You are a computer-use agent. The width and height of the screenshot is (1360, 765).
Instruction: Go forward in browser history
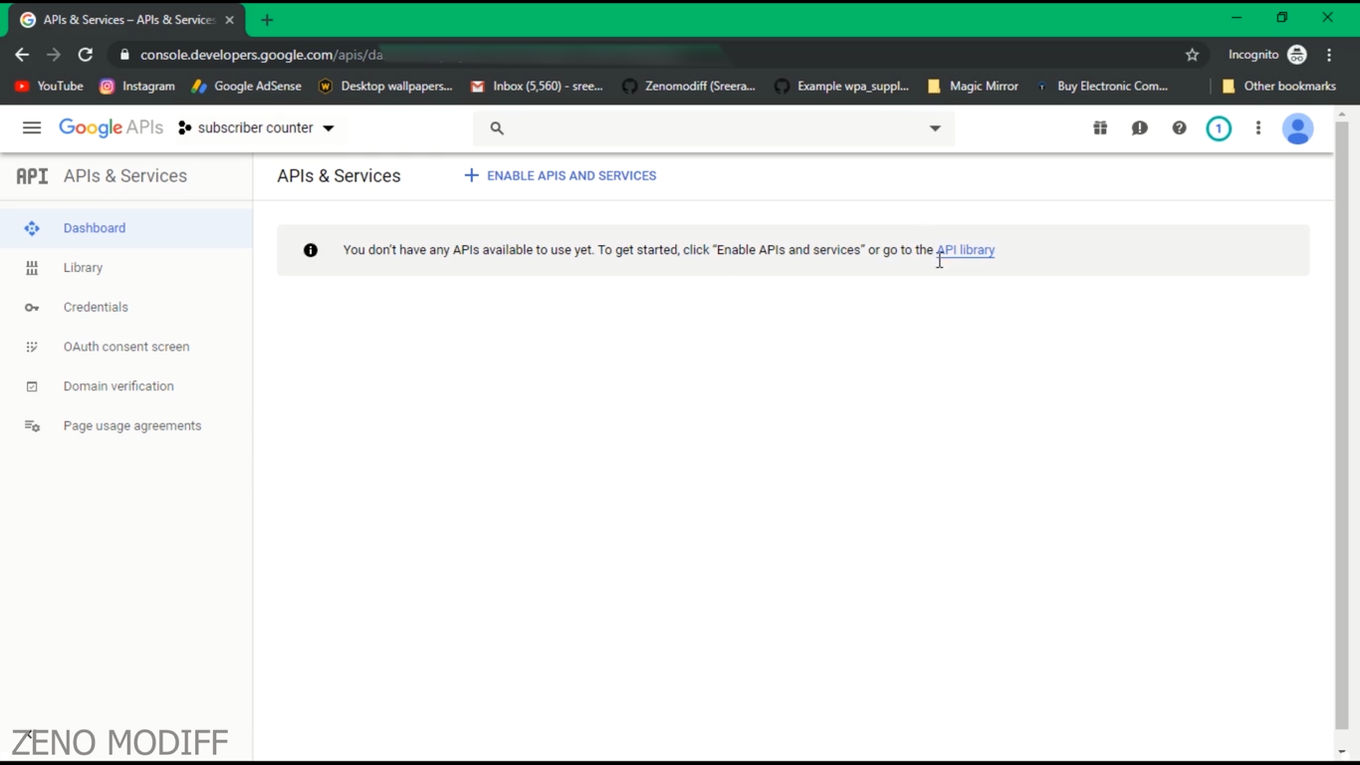click(54, 55)
